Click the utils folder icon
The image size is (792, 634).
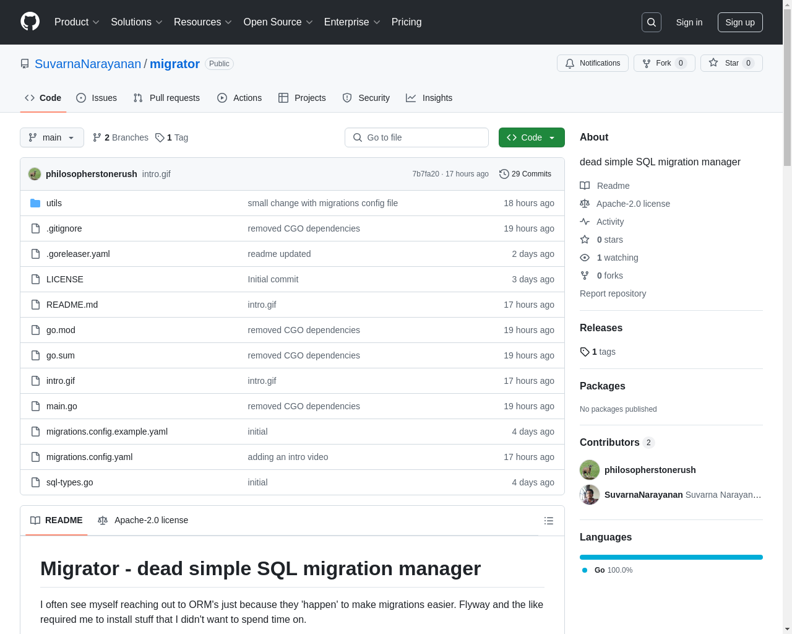point(35,203)
